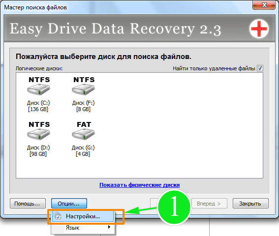Click the Логические диски: label
279x236 pixels.
(39, 68)
